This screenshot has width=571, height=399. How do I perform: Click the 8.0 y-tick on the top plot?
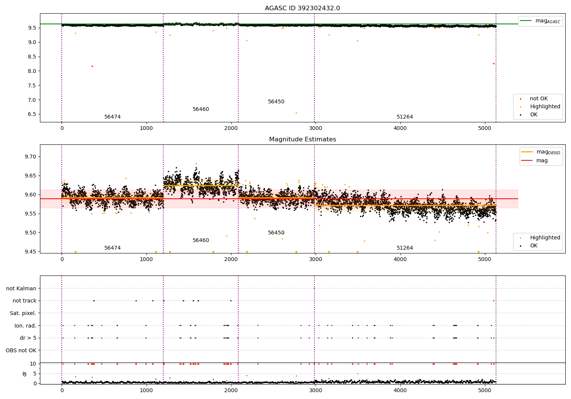[x=32, y=71]
